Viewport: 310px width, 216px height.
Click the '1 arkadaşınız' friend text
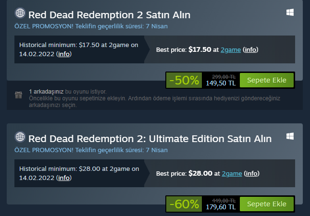click(46, 91)
